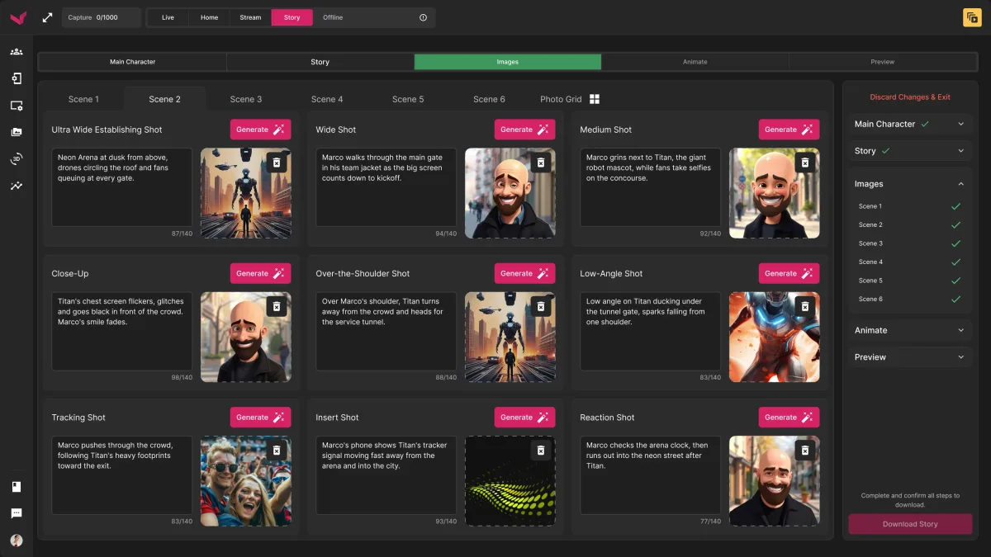Toggle the fullscreen expand arrows icon
The width and height of the screenshot is (991, 557).
click(48, 17)
